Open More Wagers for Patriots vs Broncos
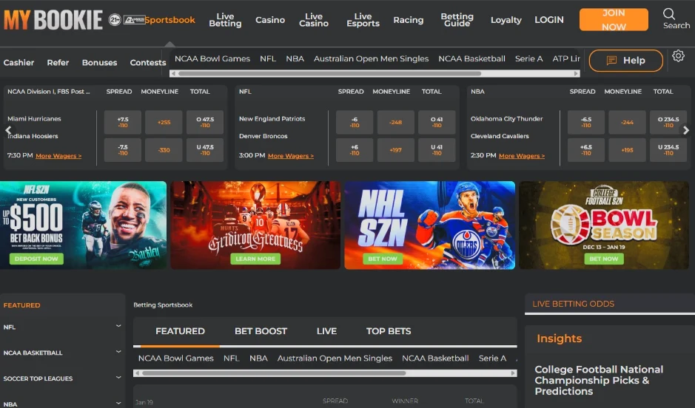The height and width of the screenshot is (408, 695). (x=291, y=156)
